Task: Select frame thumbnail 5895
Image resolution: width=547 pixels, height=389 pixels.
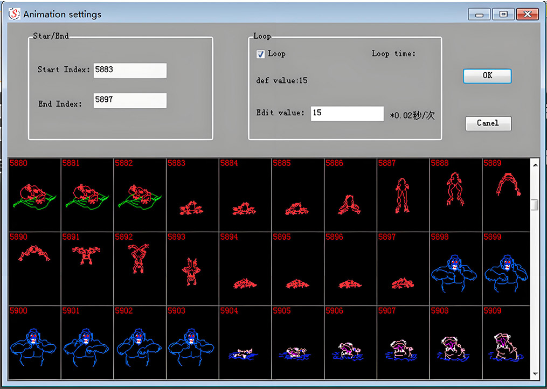Action: pos(298,268)
